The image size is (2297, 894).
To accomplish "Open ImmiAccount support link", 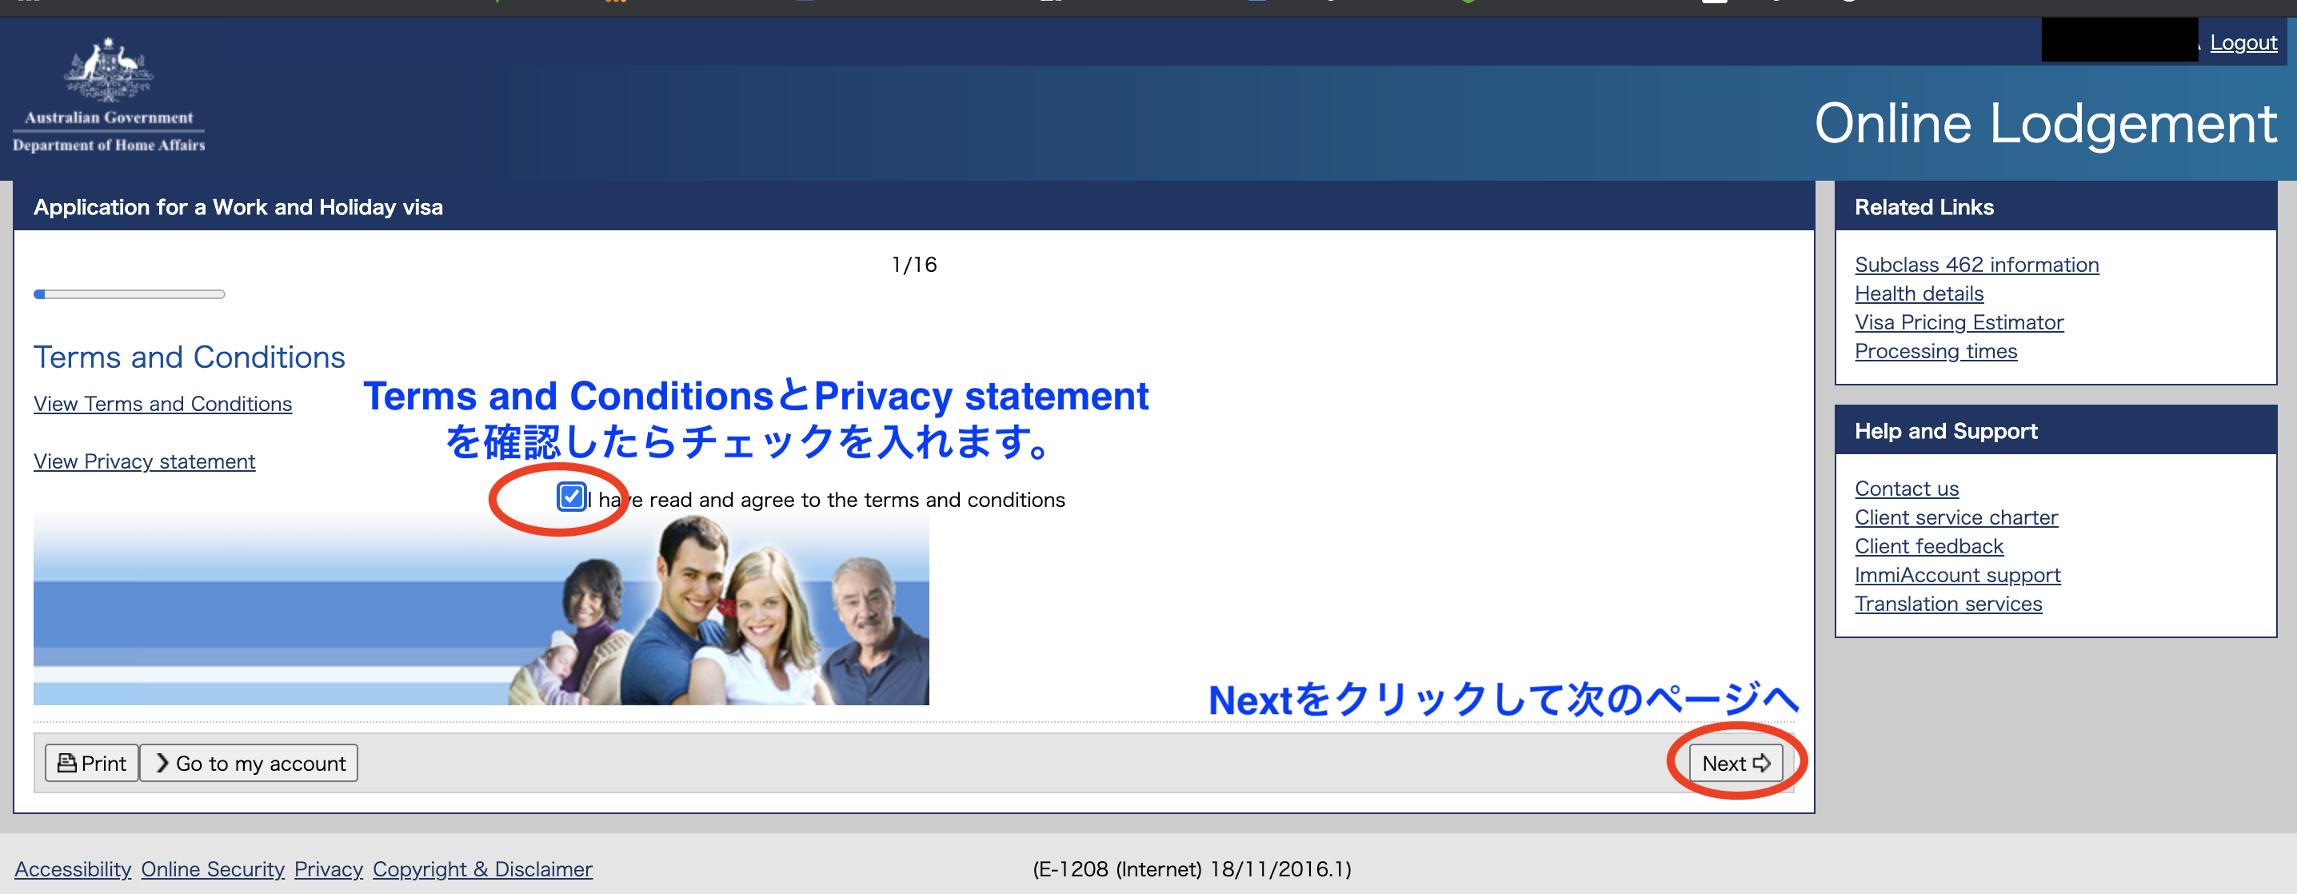I will 1957,575.
